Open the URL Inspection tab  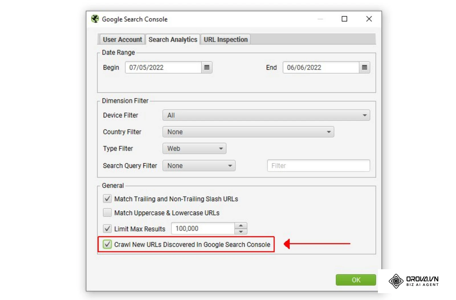[x=225, y=39]
